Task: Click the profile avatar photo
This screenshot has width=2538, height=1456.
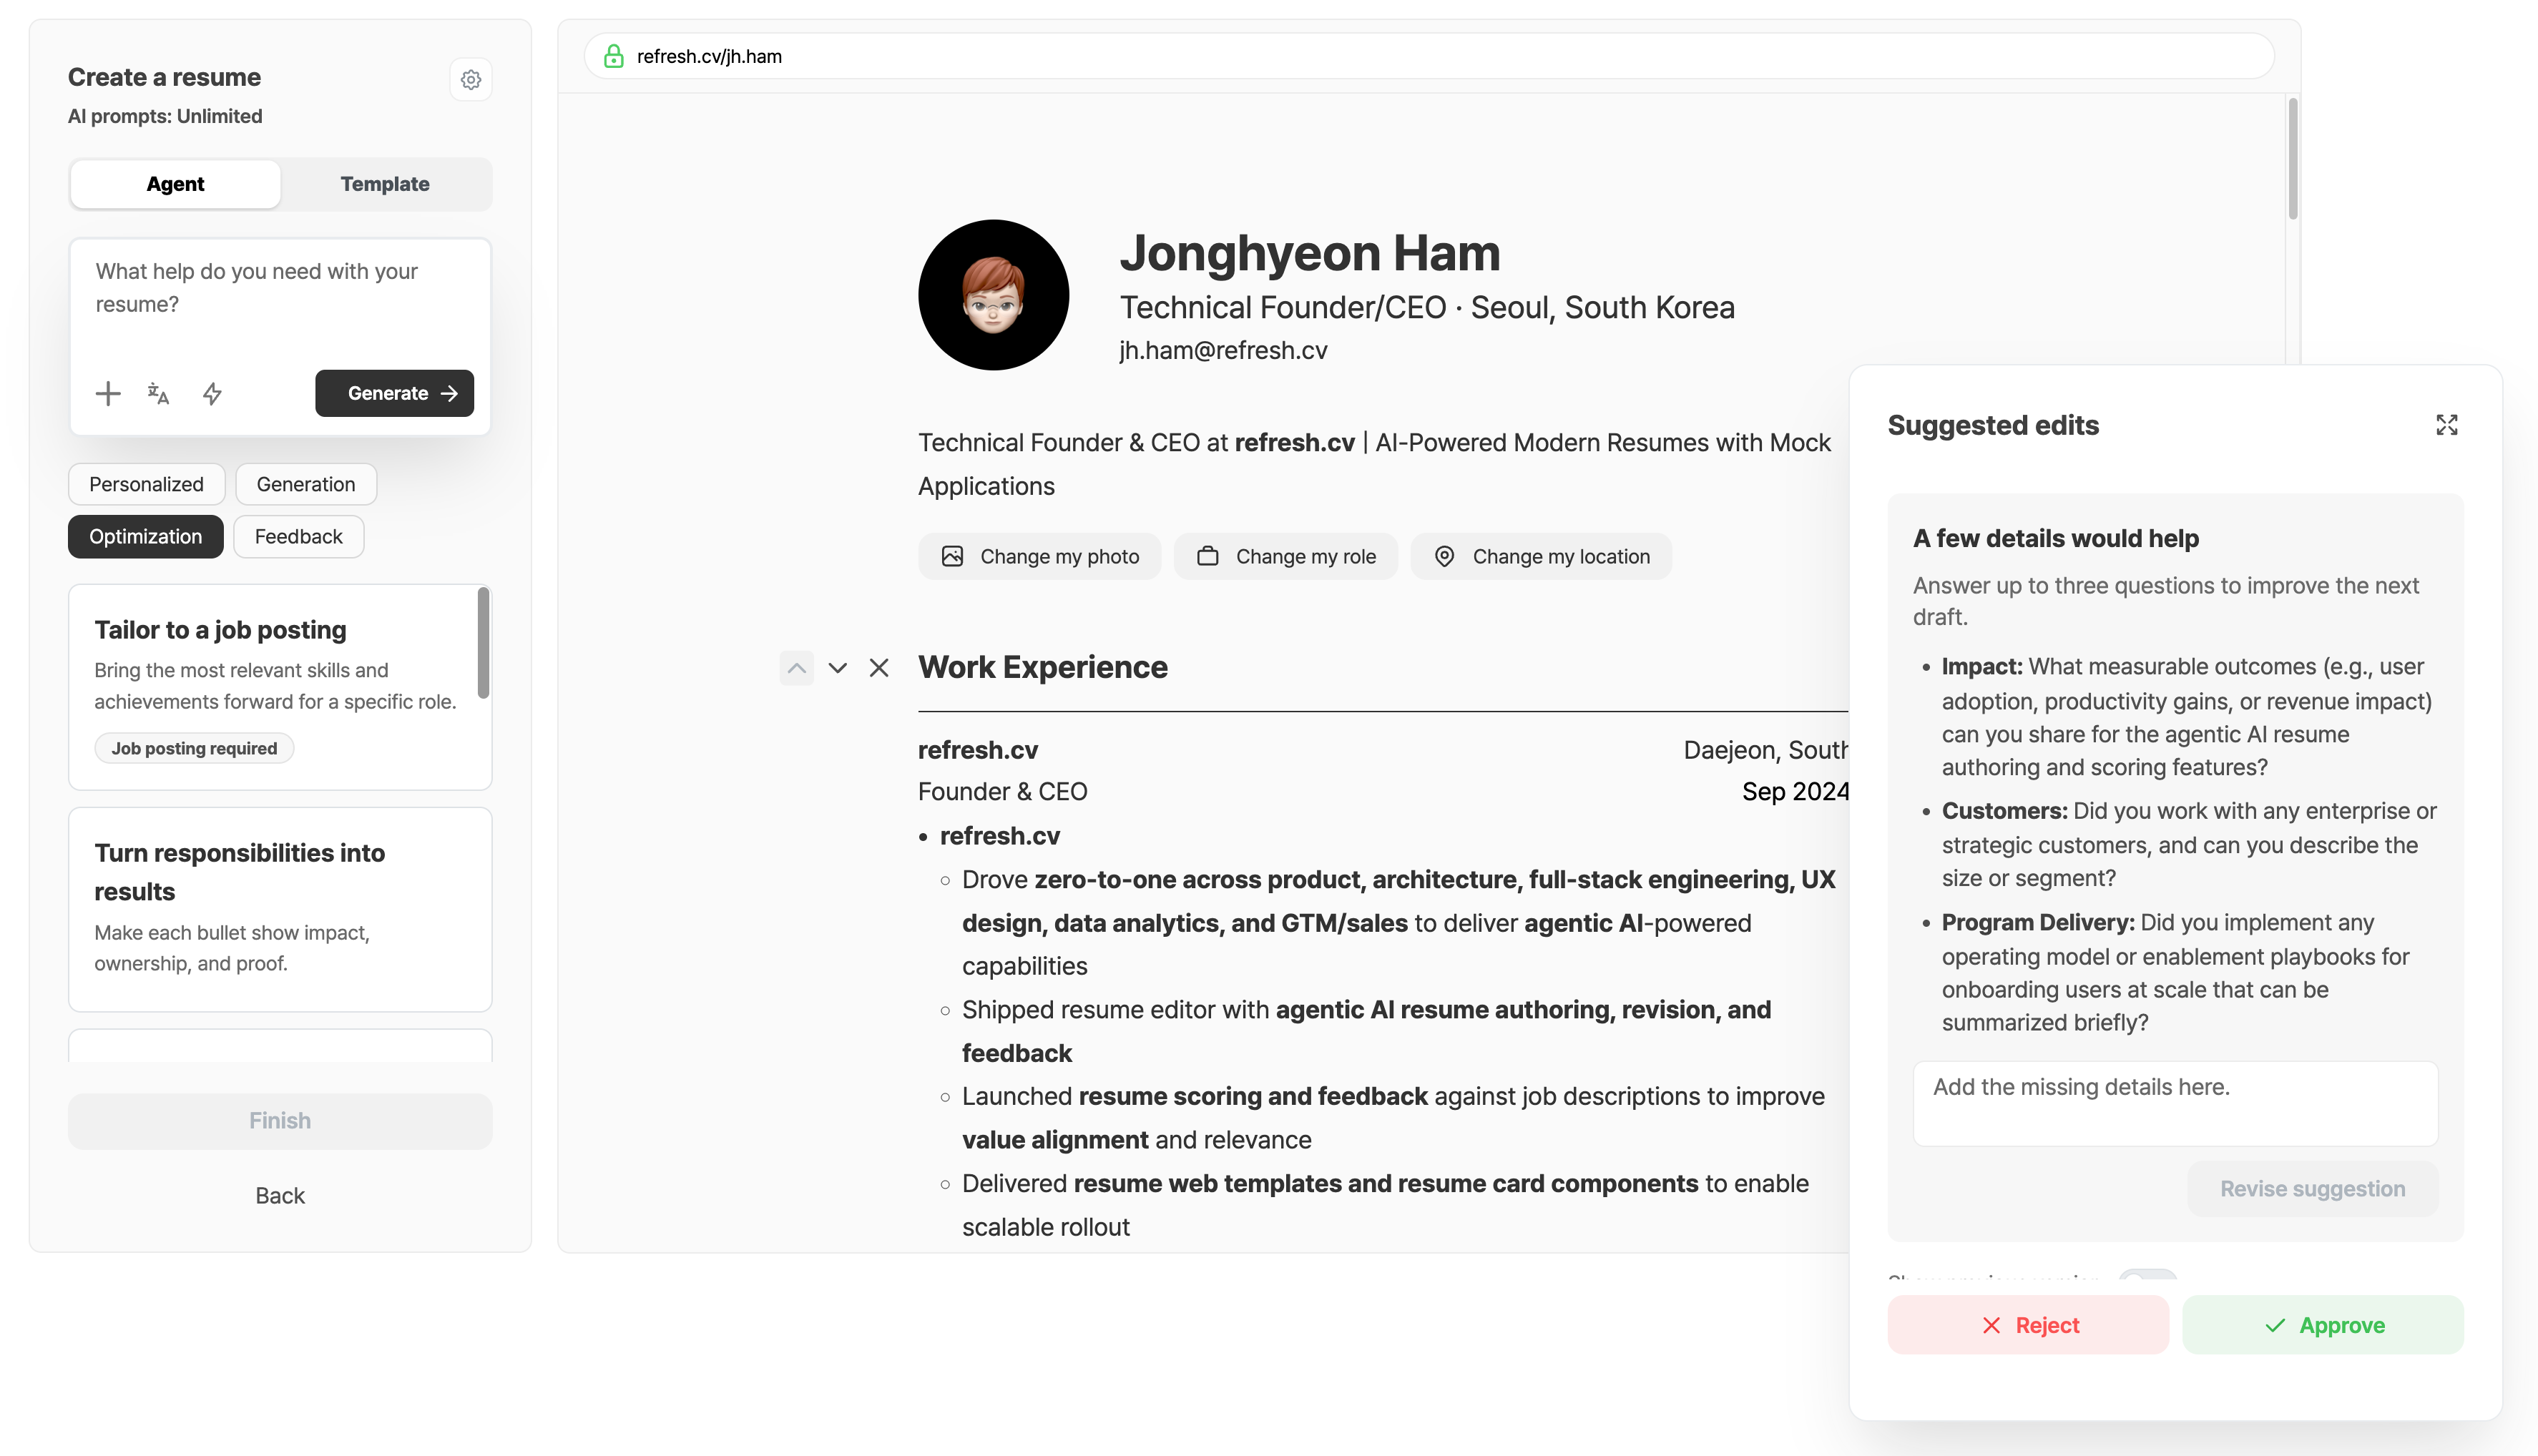Action: pyautogui.click(x=994, y=295)
